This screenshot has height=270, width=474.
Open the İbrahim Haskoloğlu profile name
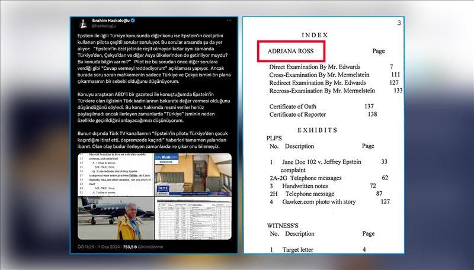point(111,21)
